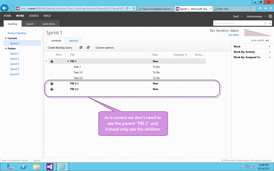Open the PBI 1 row context menu arrow
This screenshot has height=171, width=274.
46,61
